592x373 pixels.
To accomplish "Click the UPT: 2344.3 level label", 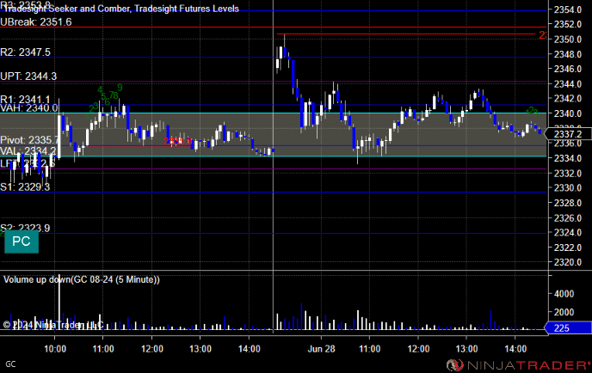I will pos(28,76).
